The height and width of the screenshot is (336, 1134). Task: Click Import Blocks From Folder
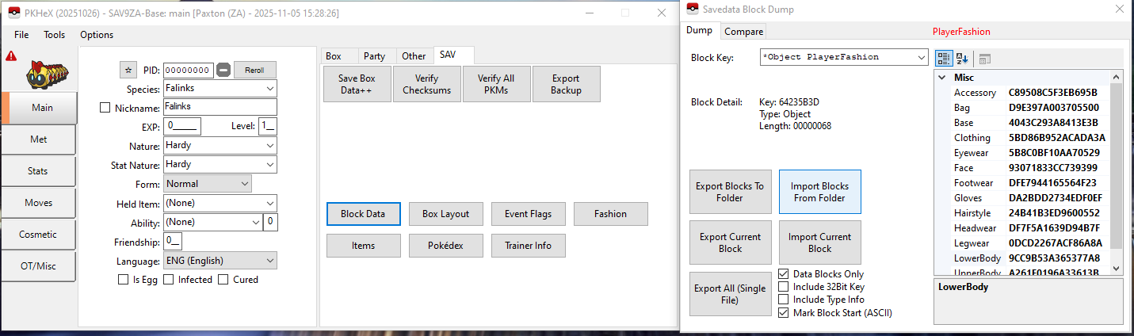pyautogui.click(x=819, y=192)
